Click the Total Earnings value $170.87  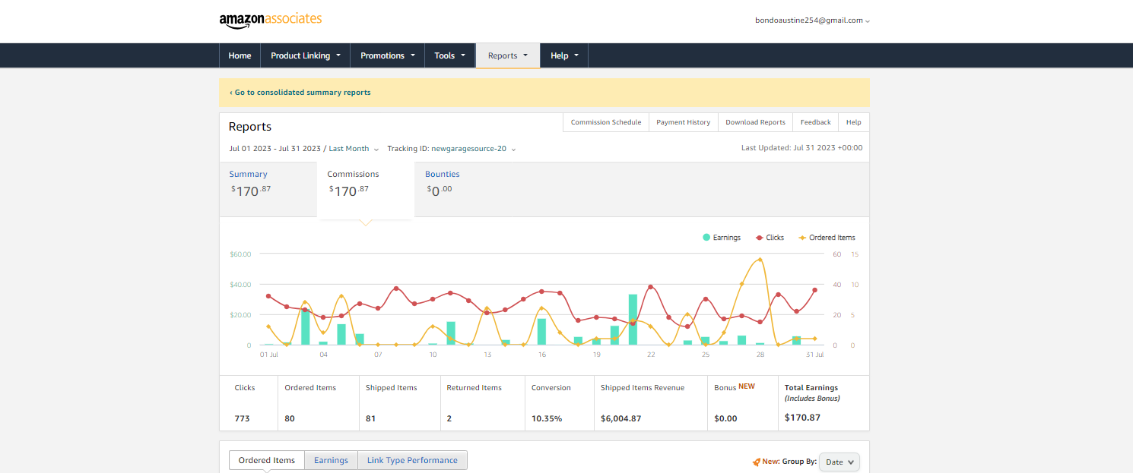[804, 418]
